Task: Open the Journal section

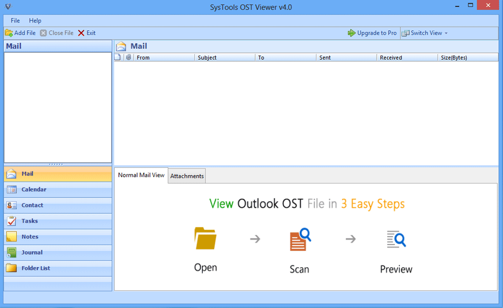Action: [58, 252]
